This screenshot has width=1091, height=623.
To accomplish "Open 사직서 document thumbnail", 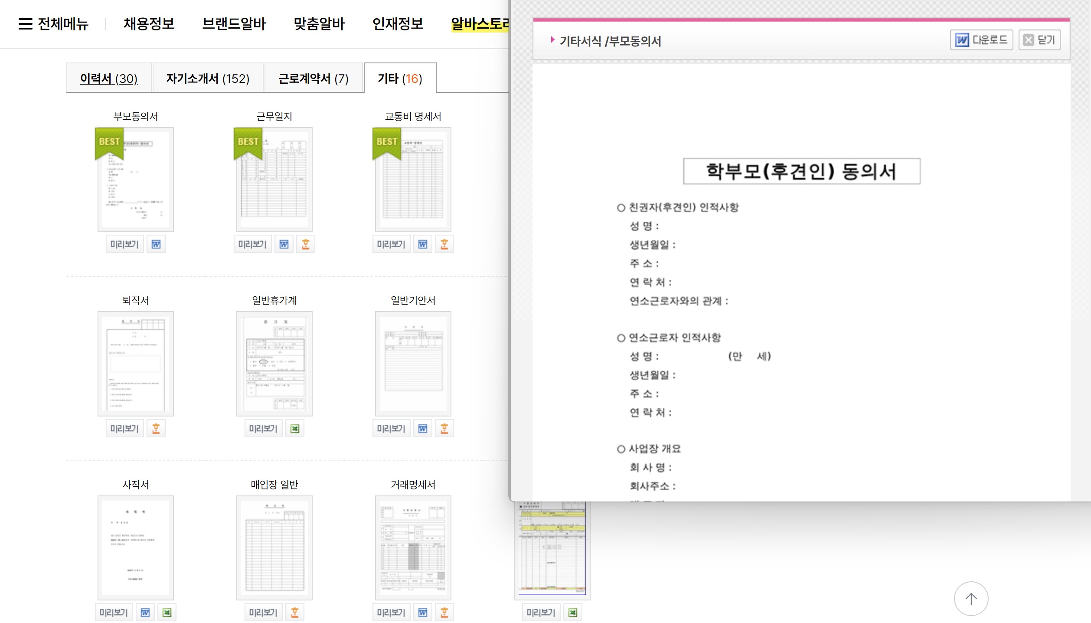I will coord(136,548).
